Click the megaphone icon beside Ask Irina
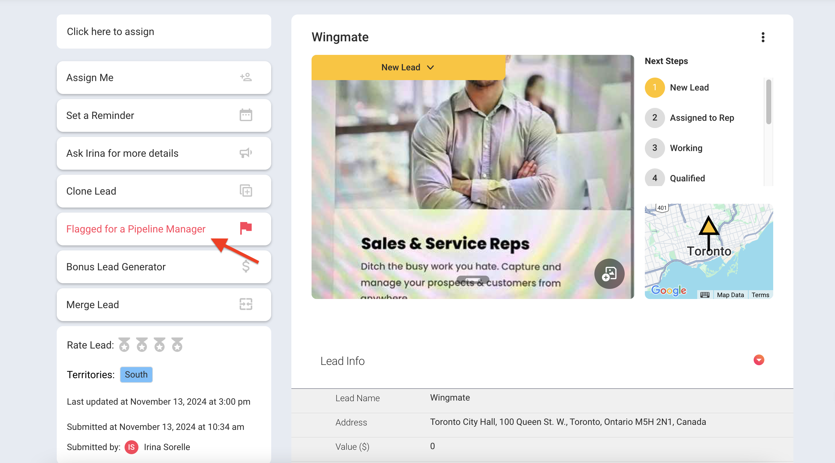835x463 pixels. click(246, 153)
